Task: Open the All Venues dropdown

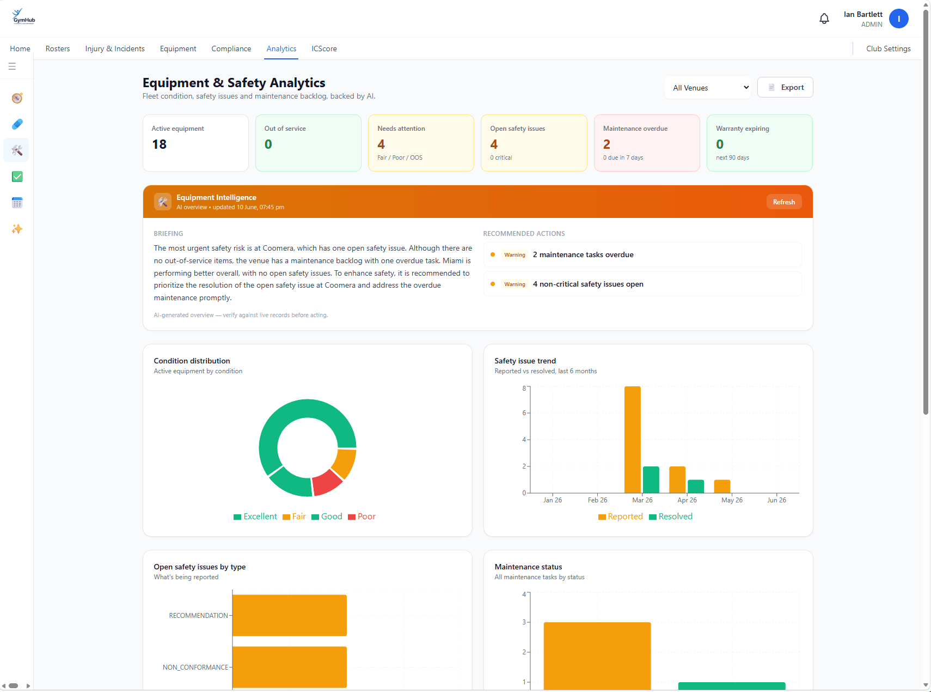Action: (x=708, y=88)
